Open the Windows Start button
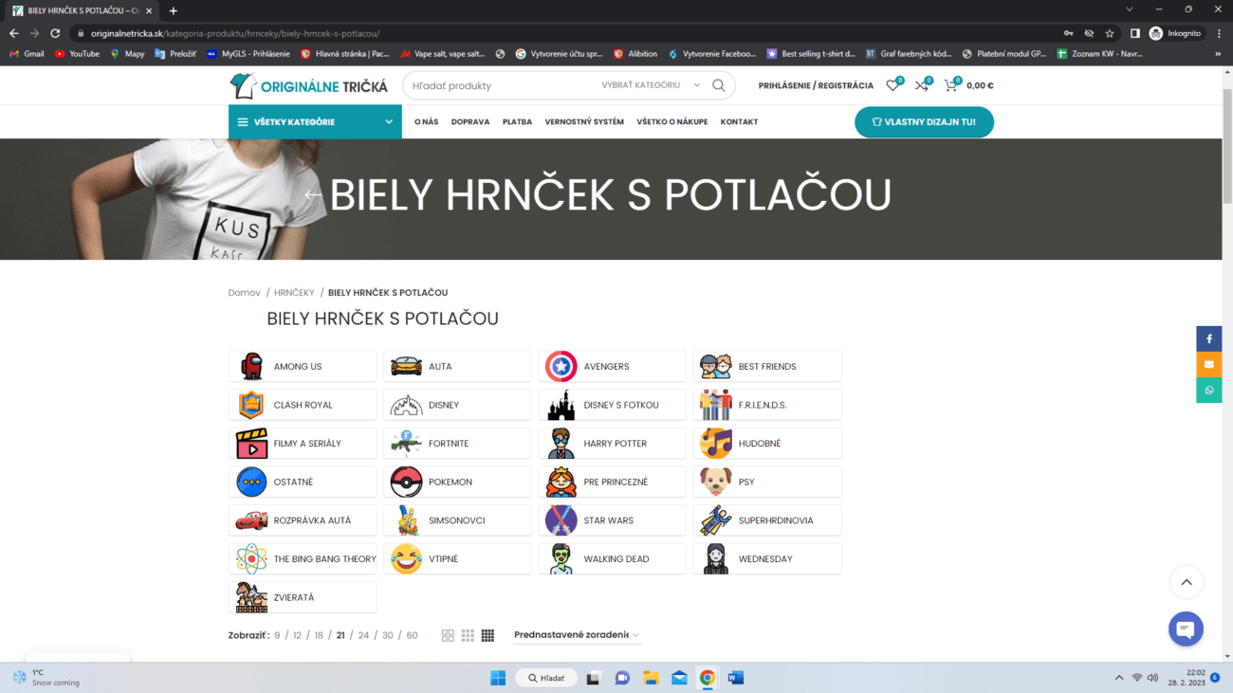 498,678
